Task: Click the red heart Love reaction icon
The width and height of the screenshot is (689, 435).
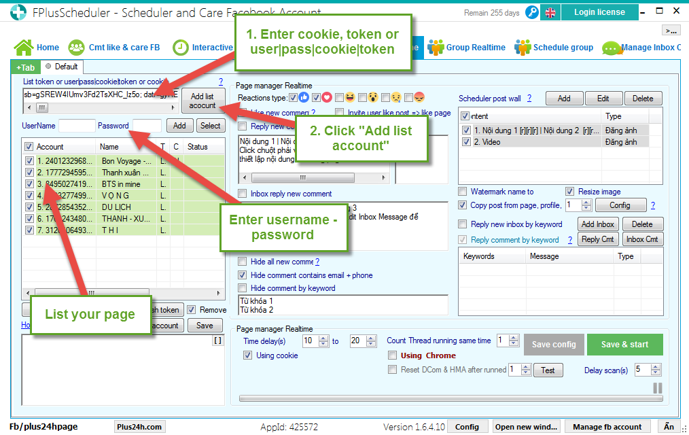Action: pyautogui.click(x=326, y=97)
